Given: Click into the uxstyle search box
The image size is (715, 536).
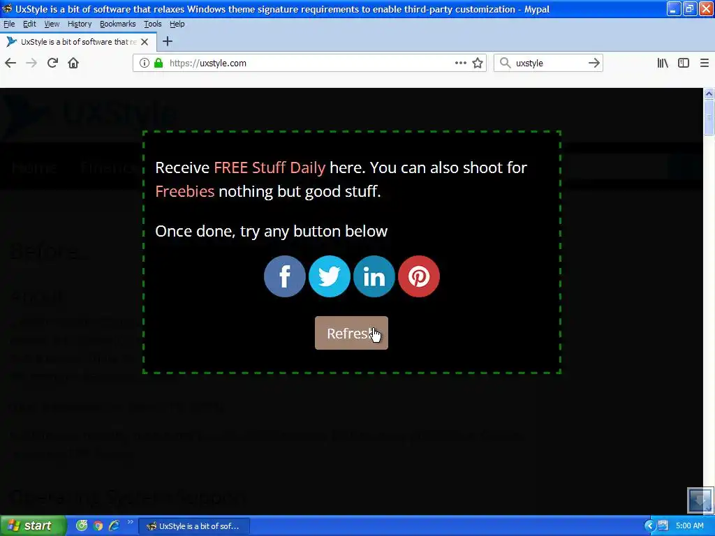Looking at the screenshot, I should (550, 63).
